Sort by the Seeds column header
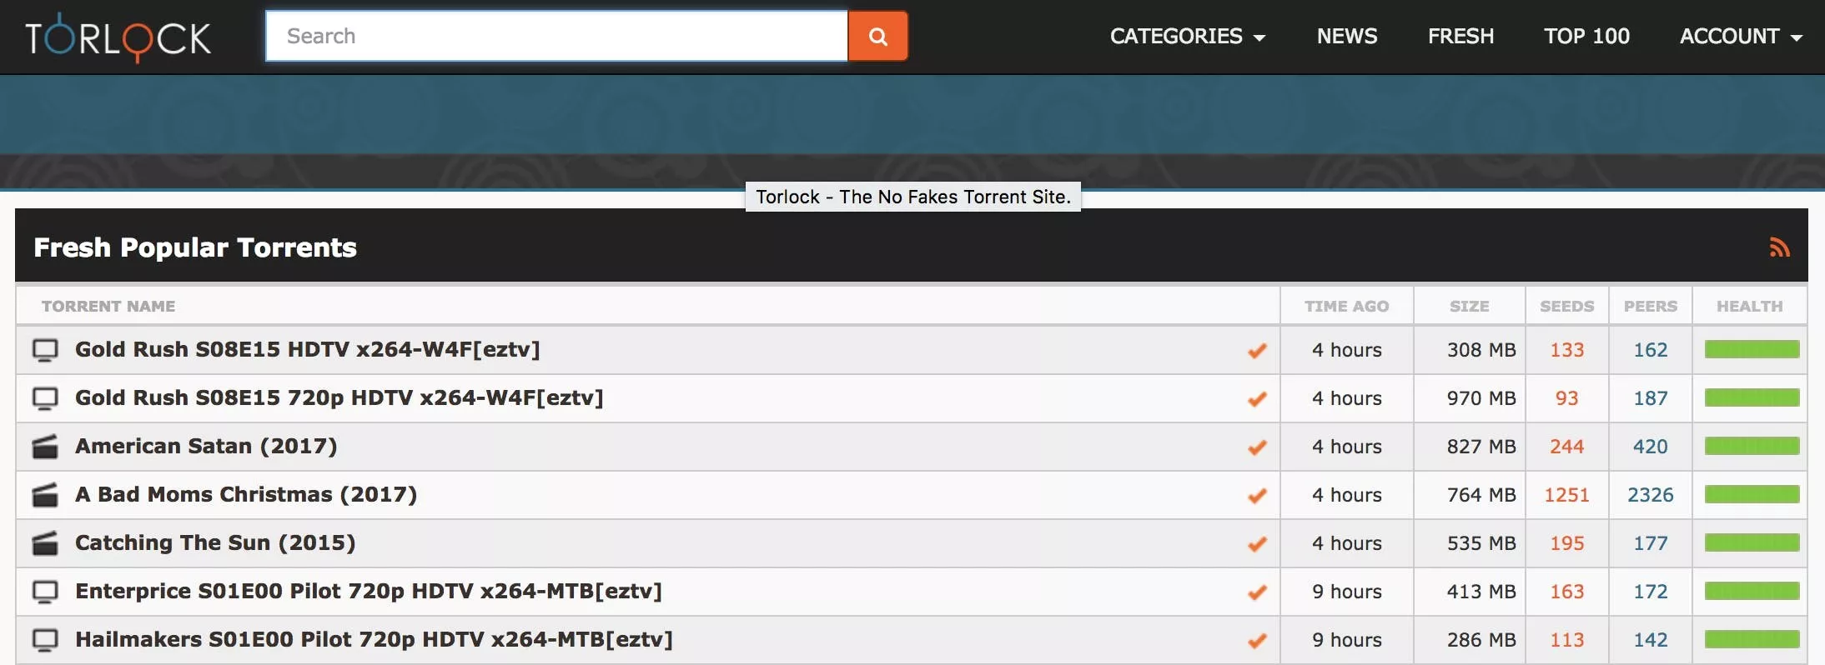The height and width of the screenshot is (665, 1825). pos(1566,307)
